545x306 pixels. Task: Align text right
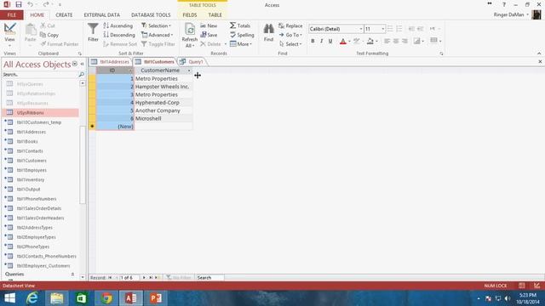pyautogui.click(x=405, y=42)
